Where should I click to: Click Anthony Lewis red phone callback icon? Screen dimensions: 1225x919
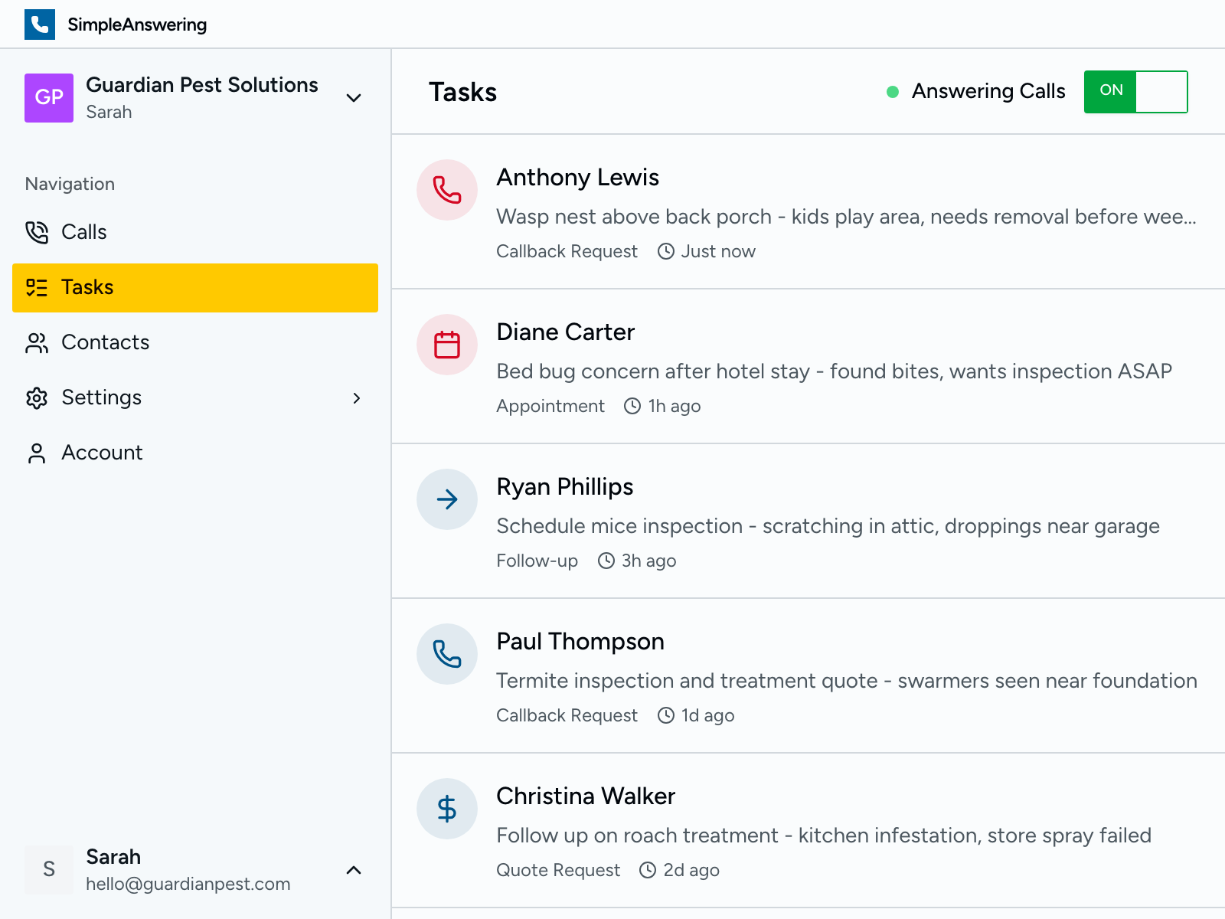point(447,190)
